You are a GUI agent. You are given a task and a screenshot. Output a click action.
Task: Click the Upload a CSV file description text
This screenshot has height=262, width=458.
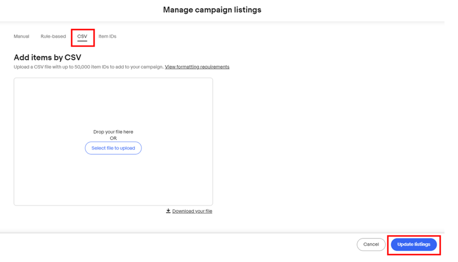point(88,67)
